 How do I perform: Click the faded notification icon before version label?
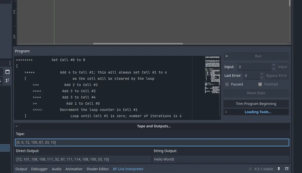pos(250,169)
